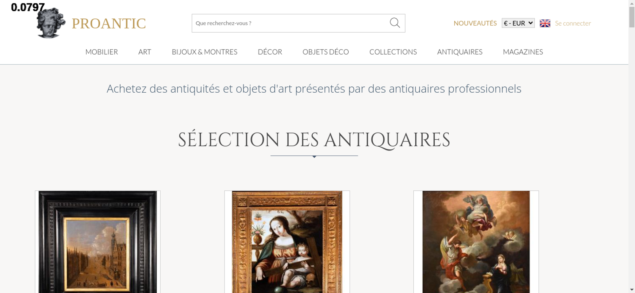Click the PROANTIC brand name

coord(109,23)
